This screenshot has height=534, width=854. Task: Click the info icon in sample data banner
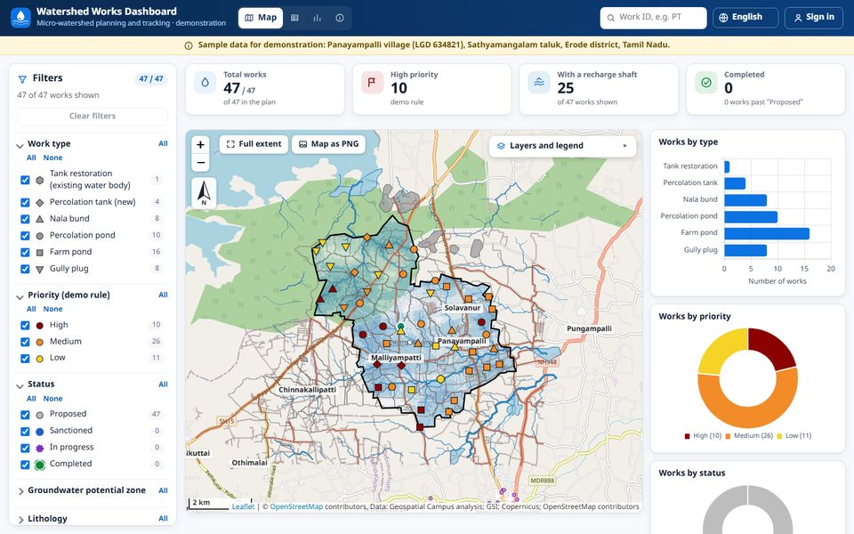click(189, 45)
